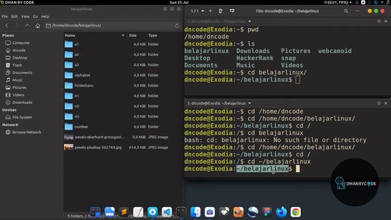
Task: Open the File menu in file manager
Action: coord(5,16)
